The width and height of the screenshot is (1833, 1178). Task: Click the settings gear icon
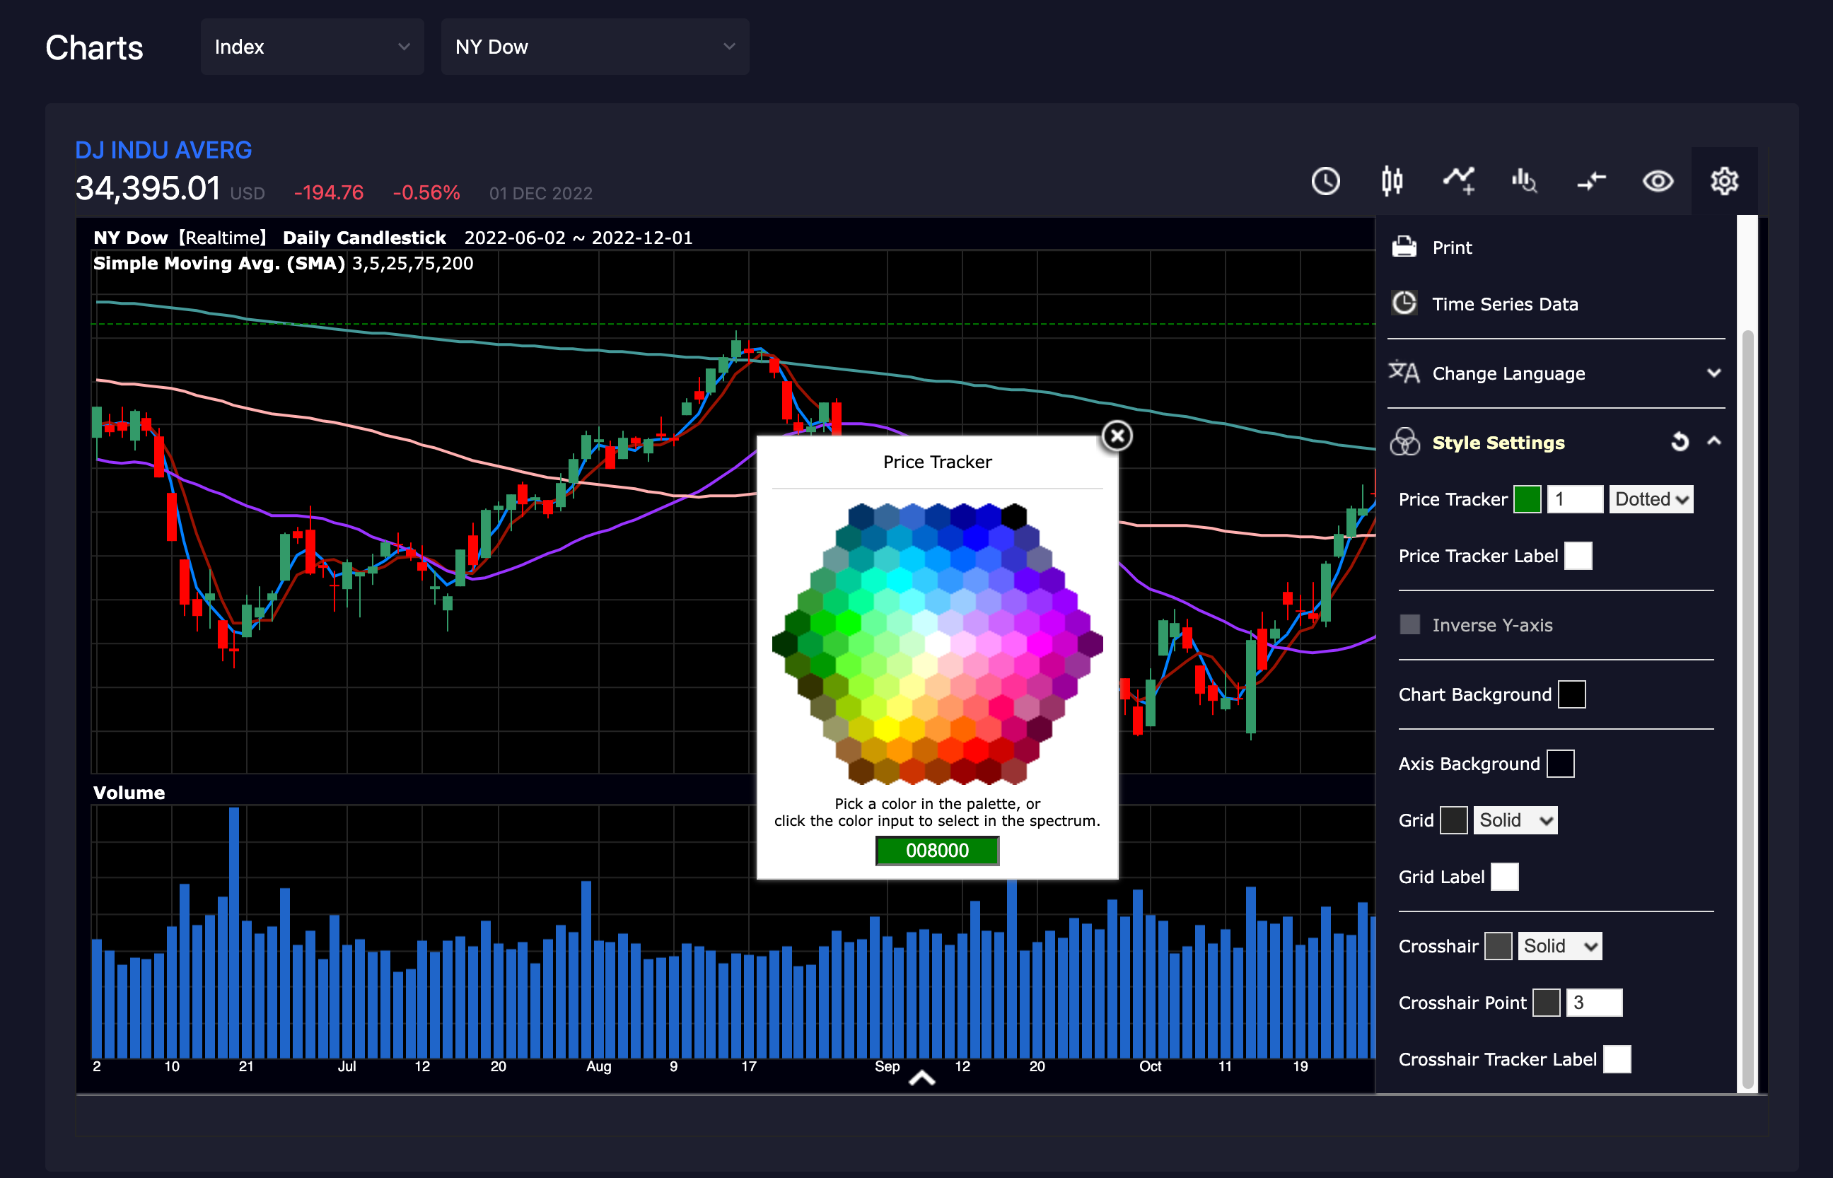pyautogui.click(x=1724, y=181)
